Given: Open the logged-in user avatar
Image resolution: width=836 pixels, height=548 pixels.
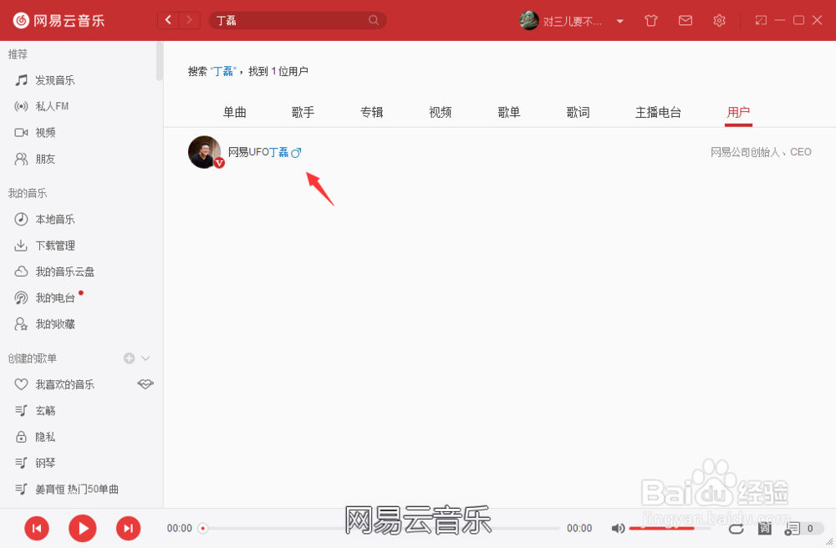Looking at the screenshot, I should tap(529, 20).
